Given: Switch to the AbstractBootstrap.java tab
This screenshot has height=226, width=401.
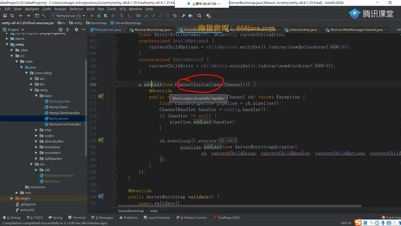Looking at the screenshot, I should coord(152,30).
